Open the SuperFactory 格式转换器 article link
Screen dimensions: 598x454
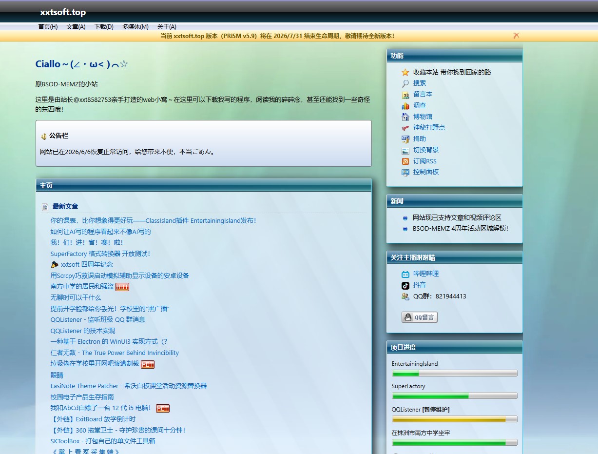[x=100, y=254]
